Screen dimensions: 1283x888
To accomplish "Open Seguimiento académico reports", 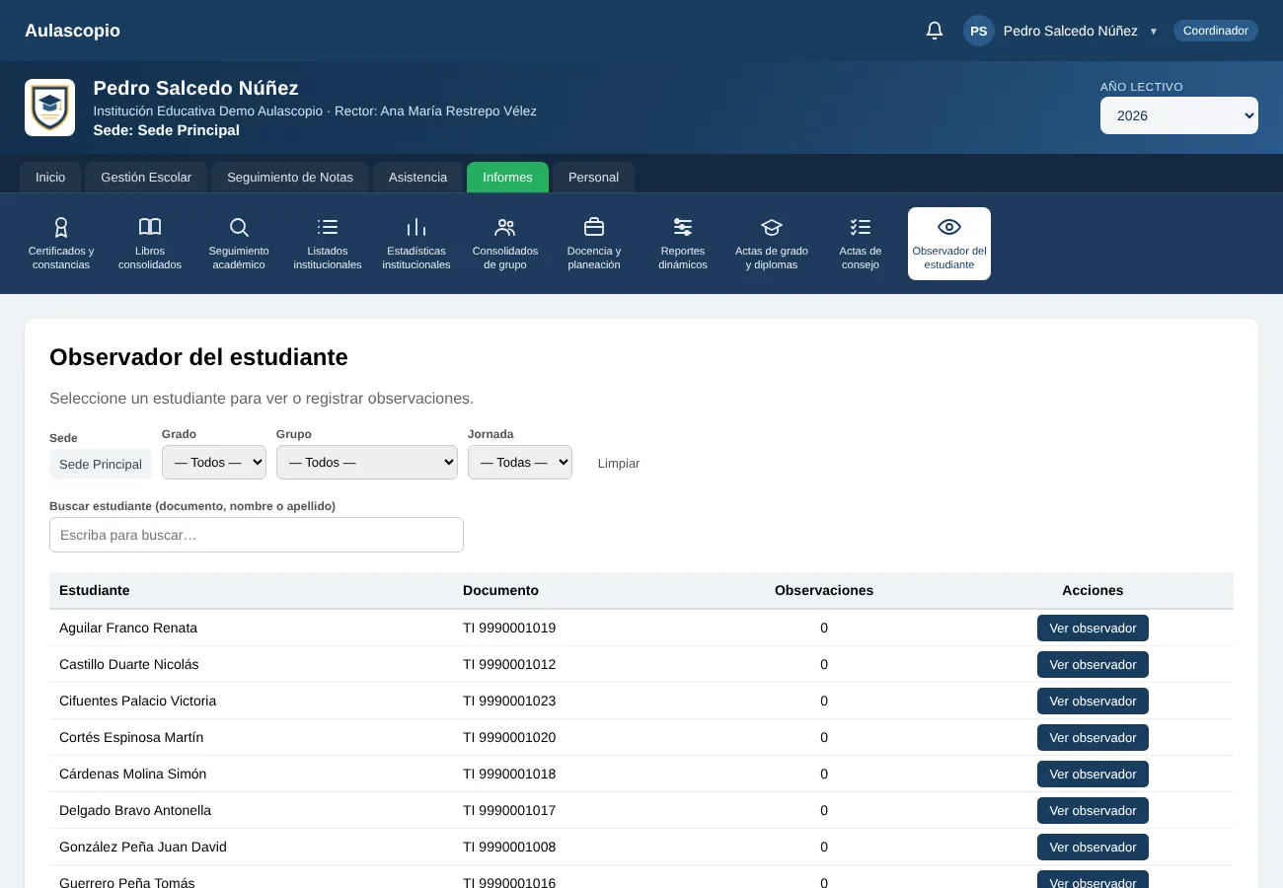I will (x=239, y=244).
